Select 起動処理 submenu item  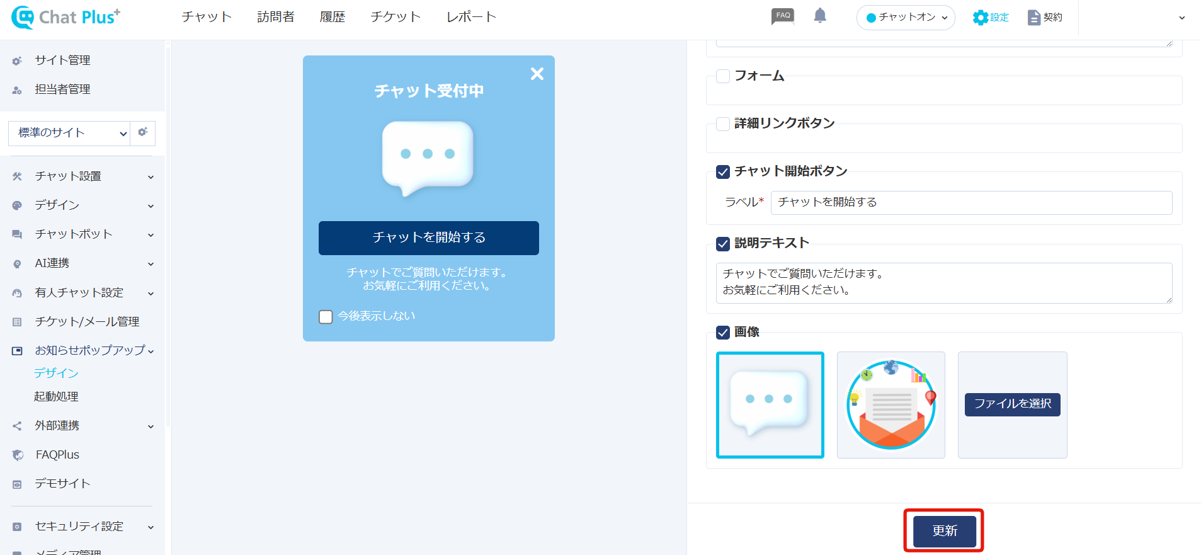(x=56, y=396)
